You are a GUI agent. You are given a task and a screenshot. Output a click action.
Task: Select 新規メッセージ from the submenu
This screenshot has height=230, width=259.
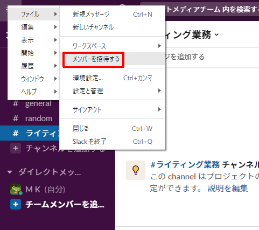pos(113,15)
